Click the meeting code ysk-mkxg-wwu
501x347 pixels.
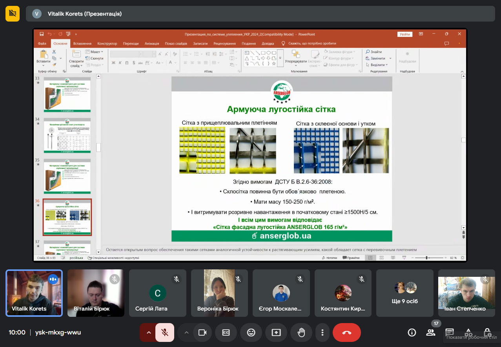click(x=58, y=332)
